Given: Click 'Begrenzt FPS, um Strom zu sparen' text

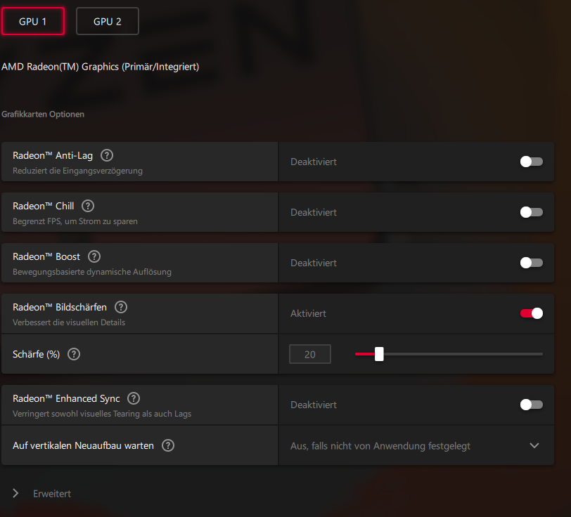Looking at the screenshot, I should (x=75, y=221).
